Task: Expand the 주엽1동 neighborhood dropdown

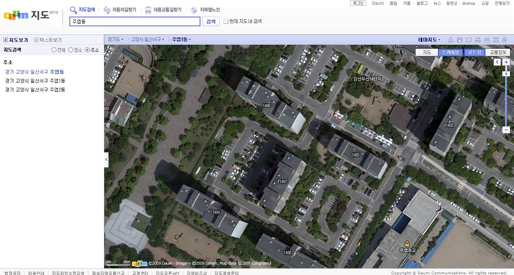Action: click(x=181, y=39)
